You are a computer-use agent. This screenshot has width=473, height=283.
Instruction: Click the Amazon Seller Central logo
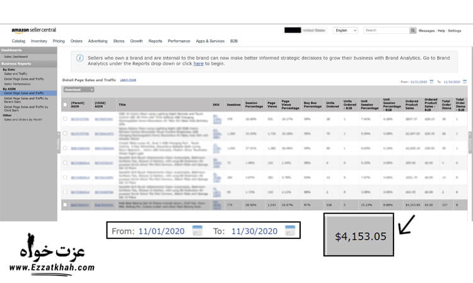(34, 30)
